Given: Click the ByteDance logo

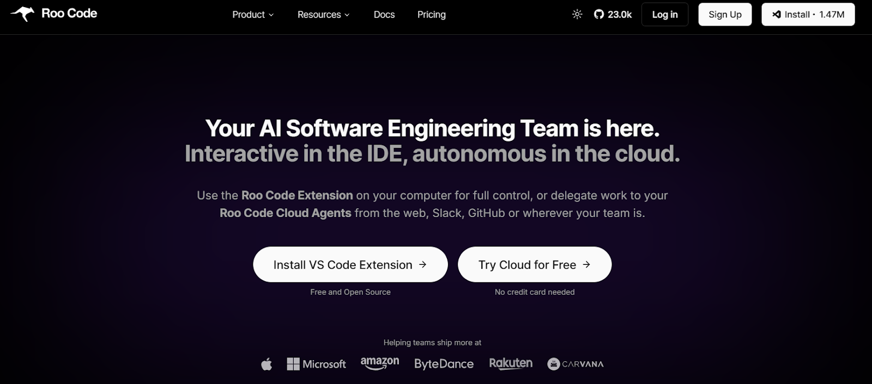Looking at the screenshot, I should [444, 363].
